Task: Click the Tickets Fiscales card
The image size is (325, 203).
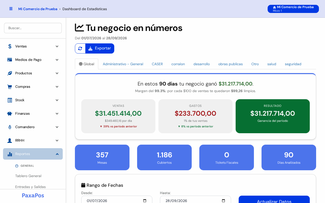Action: coord(226,157)
